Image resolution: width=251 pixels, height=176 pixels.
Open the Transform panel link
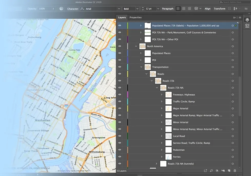tap(219, 9)
